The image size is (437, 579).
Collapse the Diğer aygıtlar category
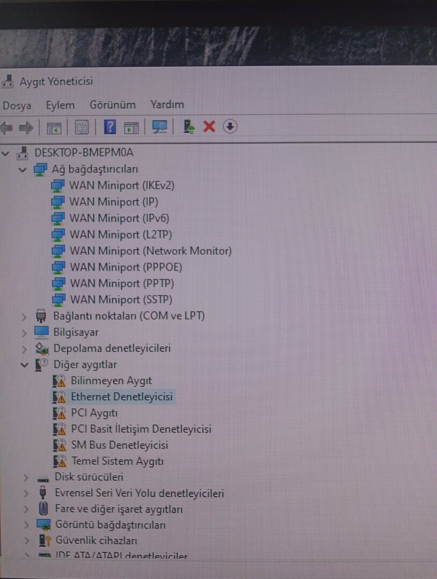24,365
